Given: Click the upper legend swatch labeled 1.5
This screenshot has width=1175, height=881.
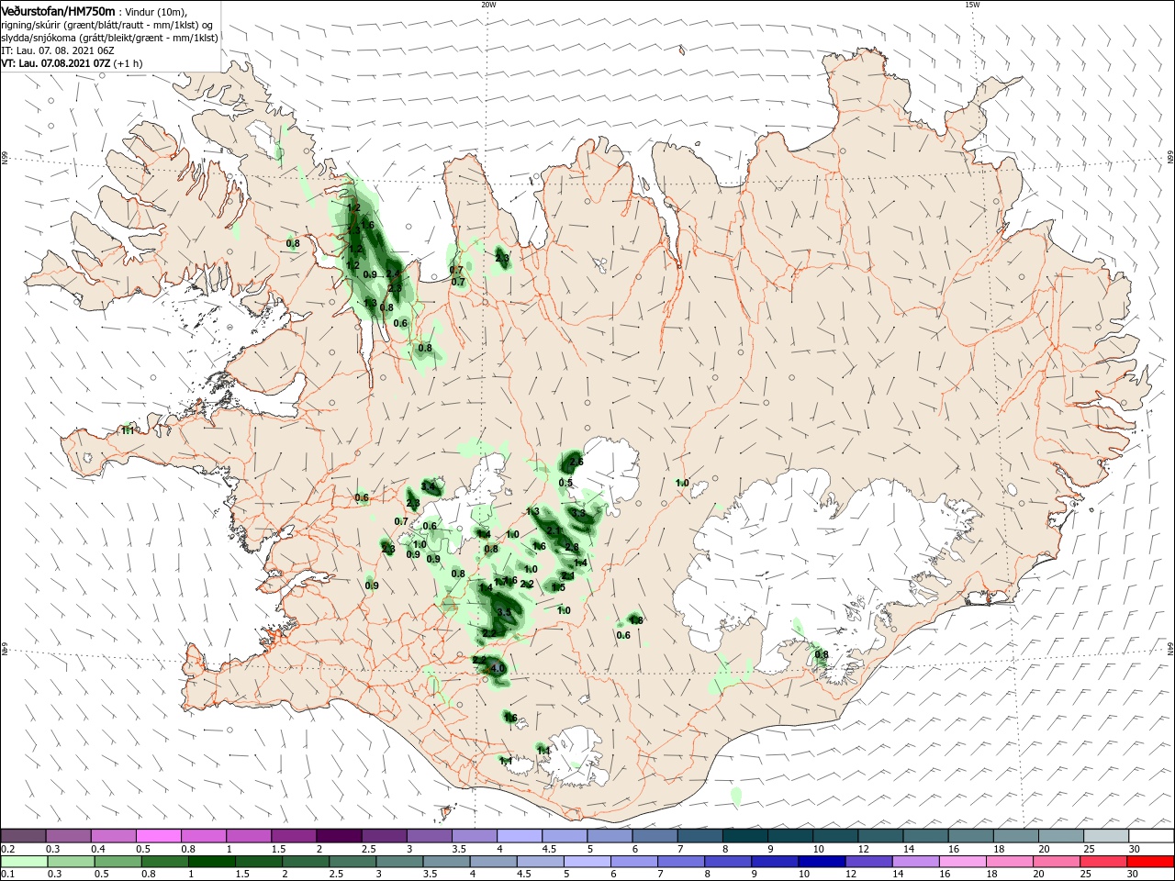Looking at the screenshot, I should coord(294,836).
